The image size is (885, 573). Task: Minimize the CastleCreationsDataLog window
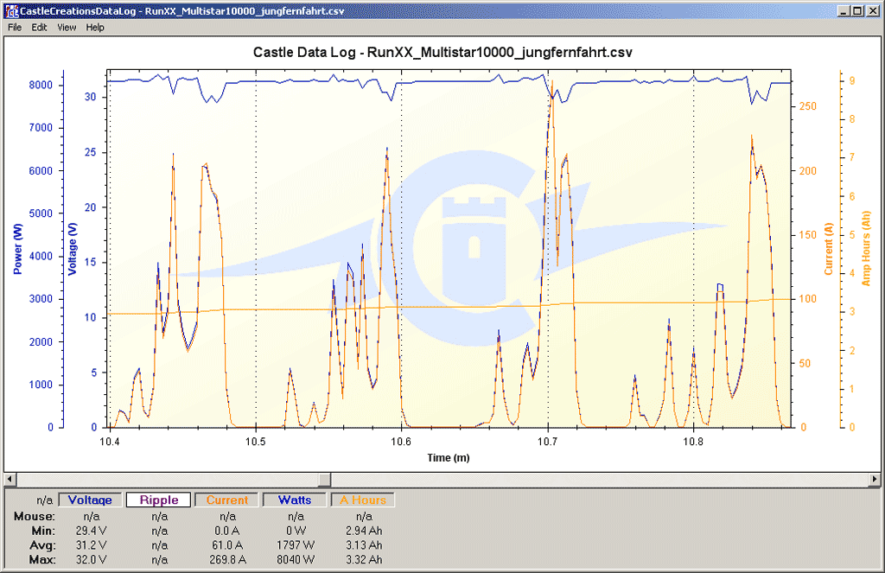(x=844, y=10)
